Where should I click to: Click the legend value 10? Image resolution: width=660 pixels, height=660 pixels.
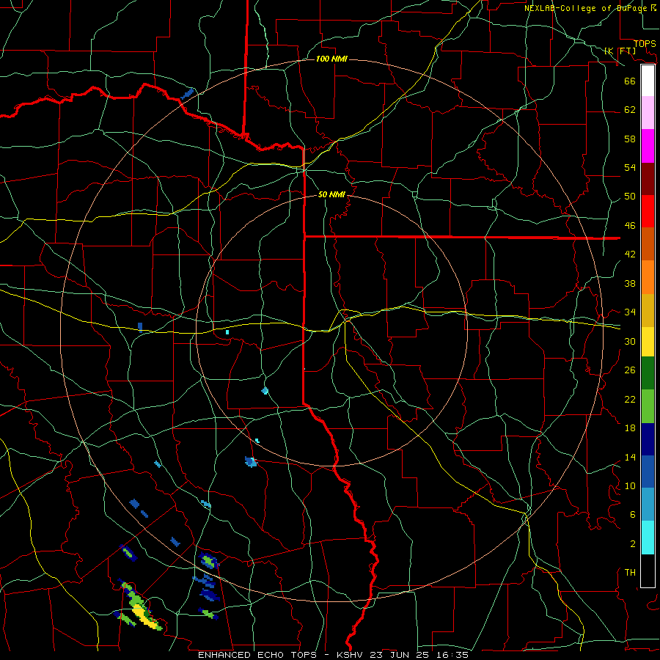(x=630, y=485)
